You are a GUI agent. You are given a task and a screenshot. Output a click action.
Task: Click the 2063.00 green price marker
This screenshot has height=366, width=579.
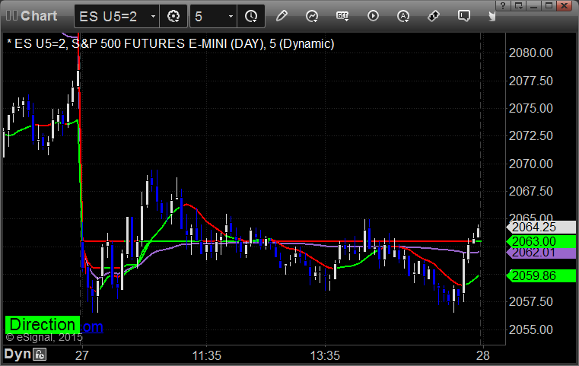click(x=541, y=241)
